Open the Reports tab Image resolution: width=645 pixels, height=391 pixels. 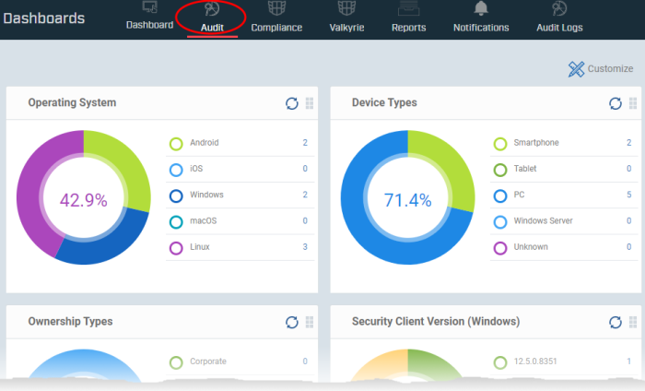(408, 18)
